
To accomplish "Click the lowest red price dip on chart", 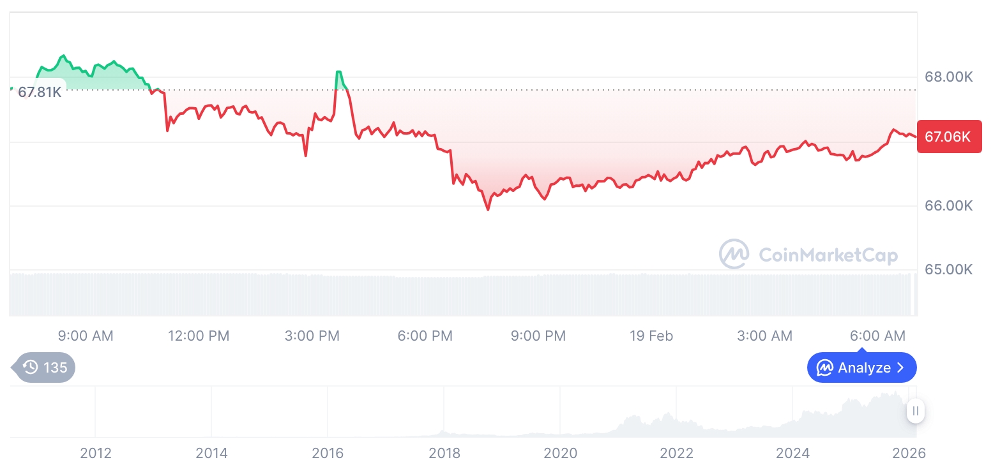I will (489, 209).
